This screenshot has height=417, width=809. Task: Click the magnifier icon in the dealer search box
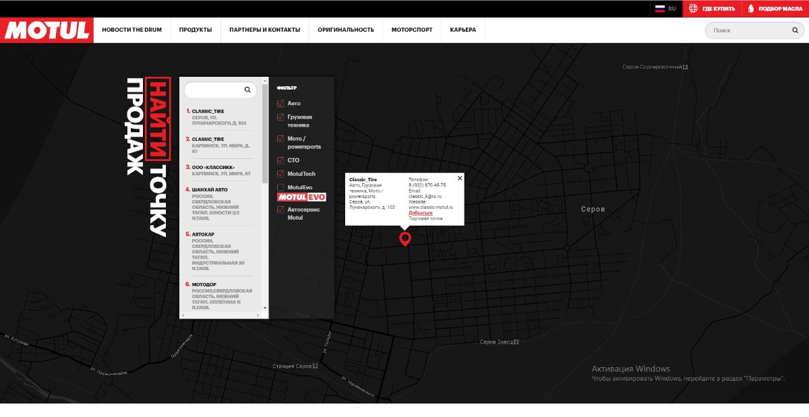click(247, 90)
